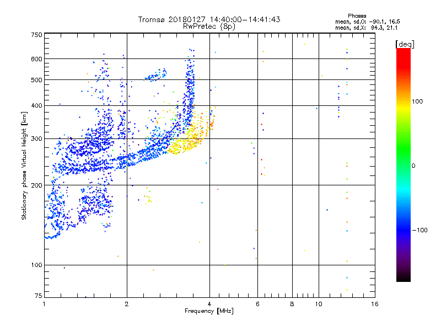Click the y-axis tick label '100'
Image resolution: width=441 pixels, height=331 pixels.
pyautogui.click(x=36, y=265)
